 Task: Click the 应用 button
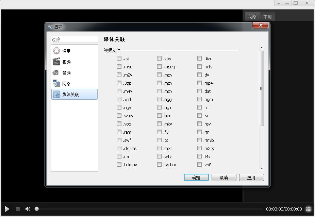(x=251, y=178)
